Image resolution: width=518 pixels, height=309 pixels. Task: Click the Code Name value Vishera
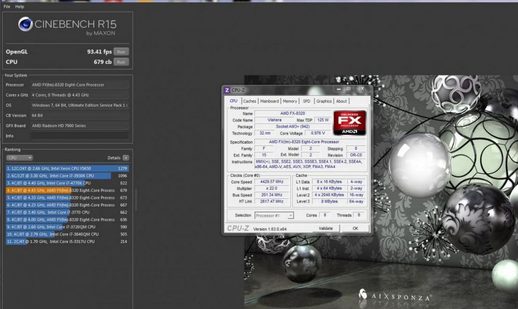(275, 120)
